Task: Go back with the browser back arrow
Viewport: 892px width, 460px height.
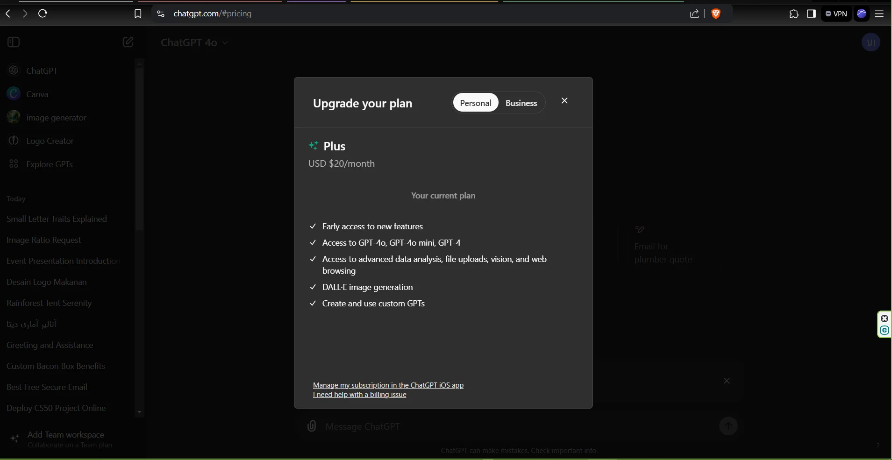Action: tap(8, 14)
